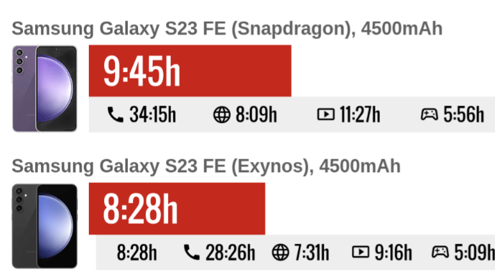The height and width of the screenshot is (279, 495).
Task: Click the 9:16h Exynos video time
Action: point(393,252)
